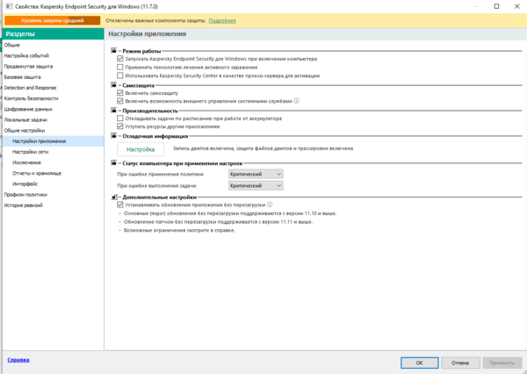Toggle the Включить самозащиту checkbox
The height and width of the screenshot is (374, 527).
(x=120, y=93)
